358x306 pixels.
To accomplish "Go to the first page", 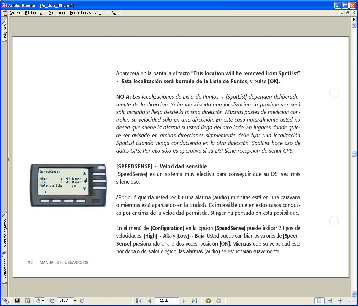I will pyautogui.click(x=139, y=301).
